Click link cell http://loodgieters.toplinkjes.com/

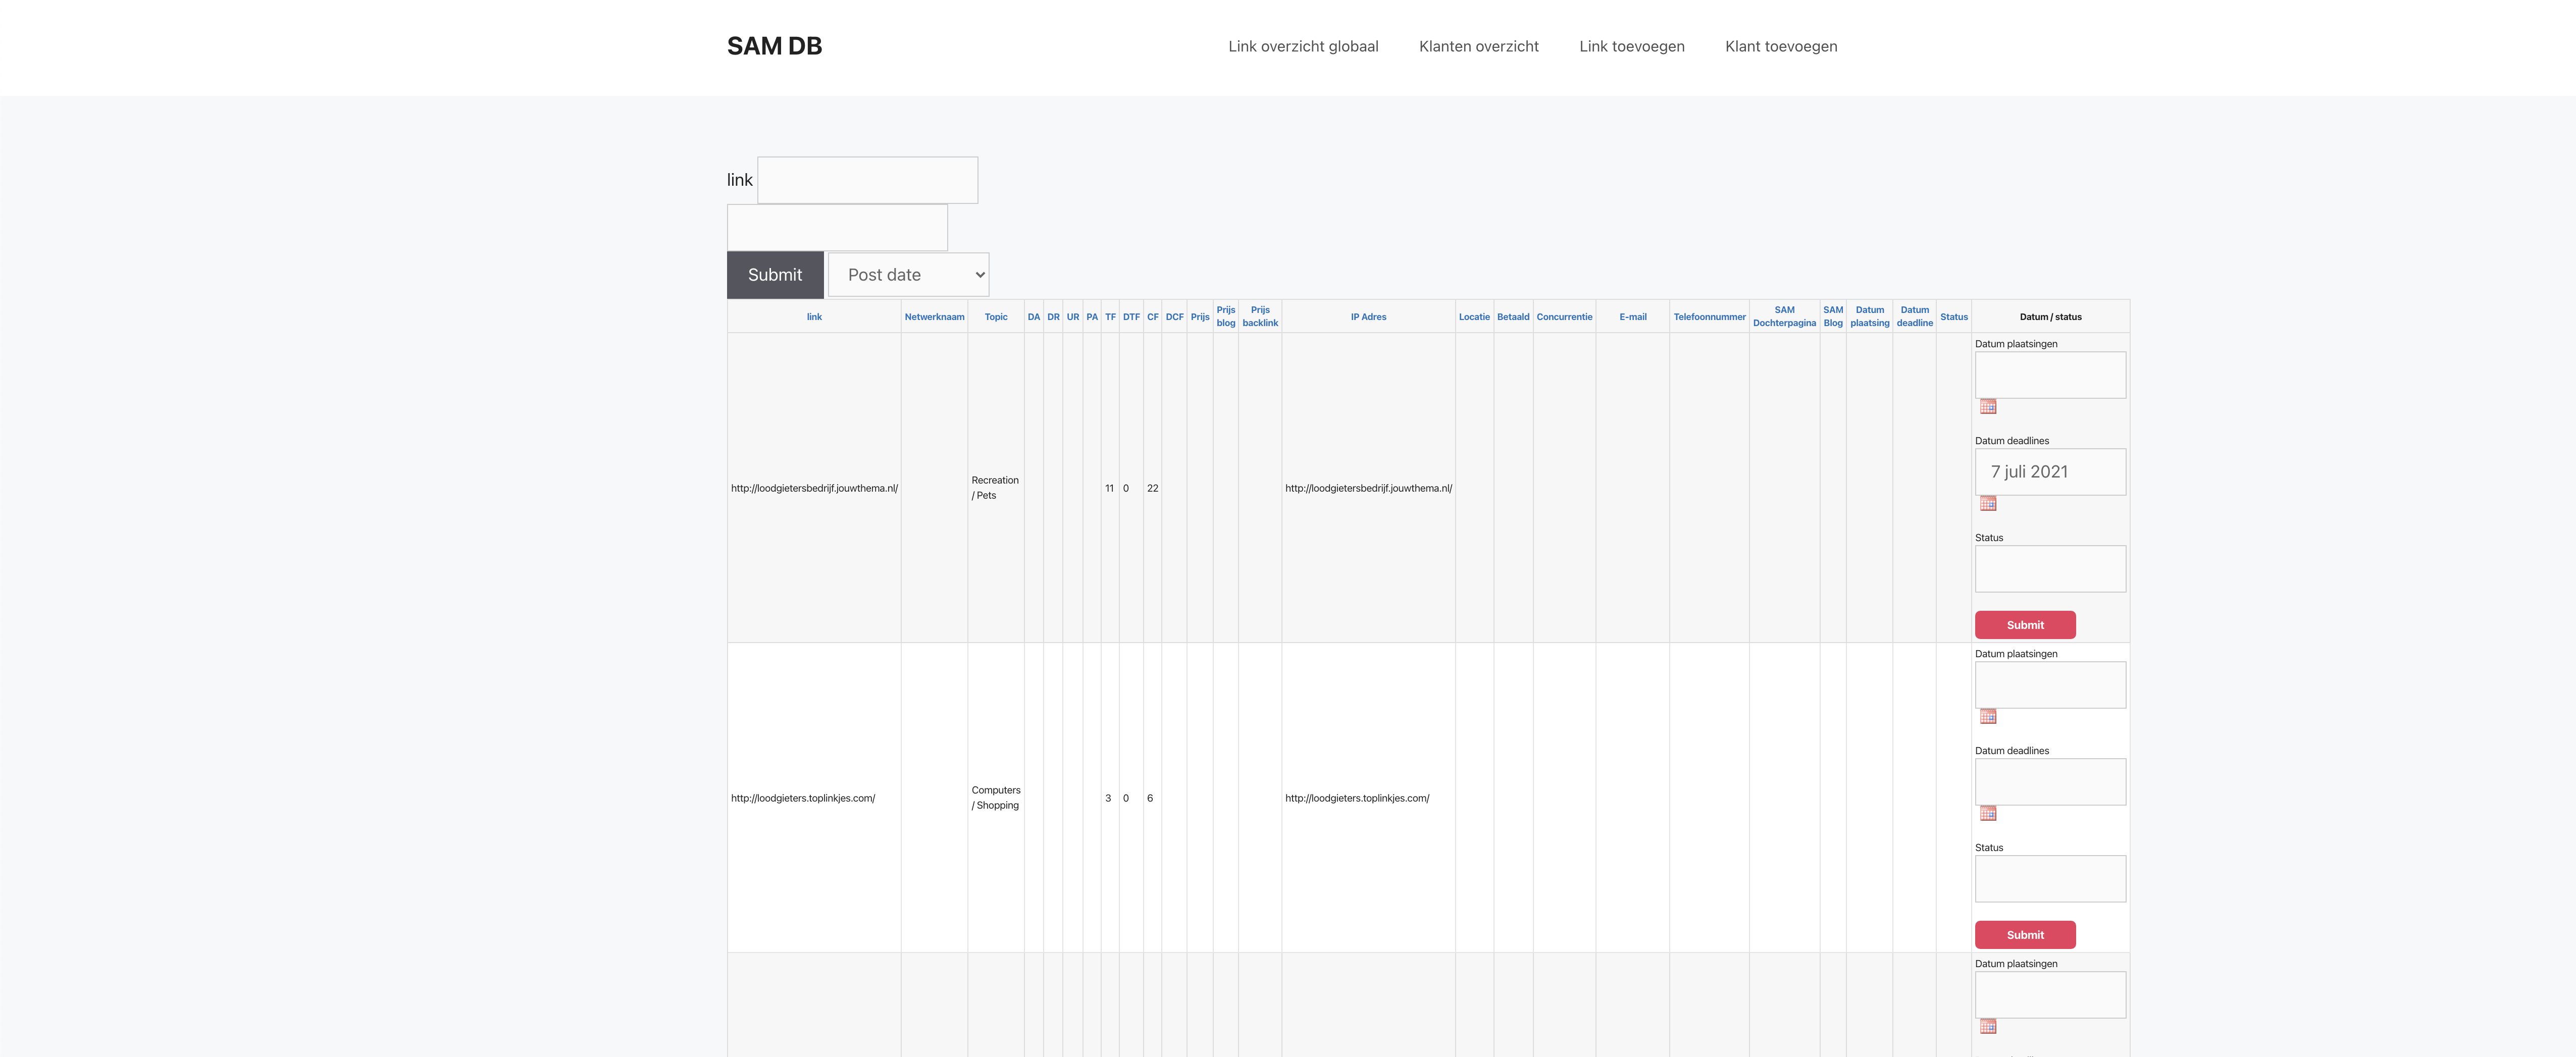[x=803, y=798]
